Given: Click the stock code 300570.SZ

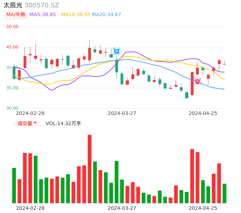Looking at the screenshot, I should 42,5.
